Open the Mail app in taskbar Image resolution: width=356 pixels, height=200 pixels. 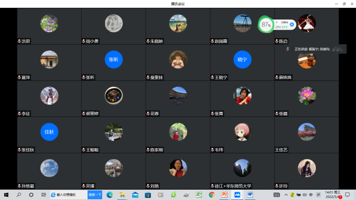click(135, 195)
